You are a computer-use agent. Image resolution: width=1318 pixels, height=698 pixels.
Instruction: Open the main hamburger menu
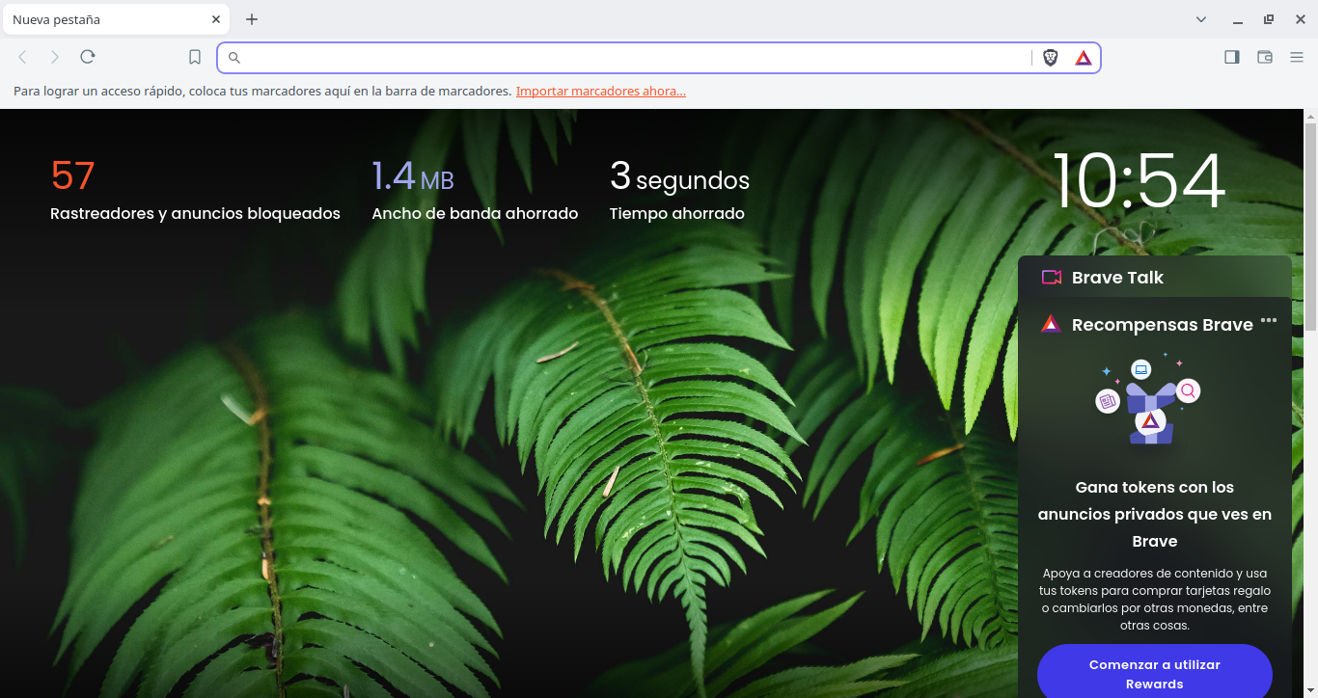click(1297, 57)
